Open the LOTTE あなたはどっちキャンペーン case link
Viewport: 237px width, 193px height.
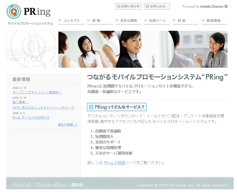(x=43, y=108)
